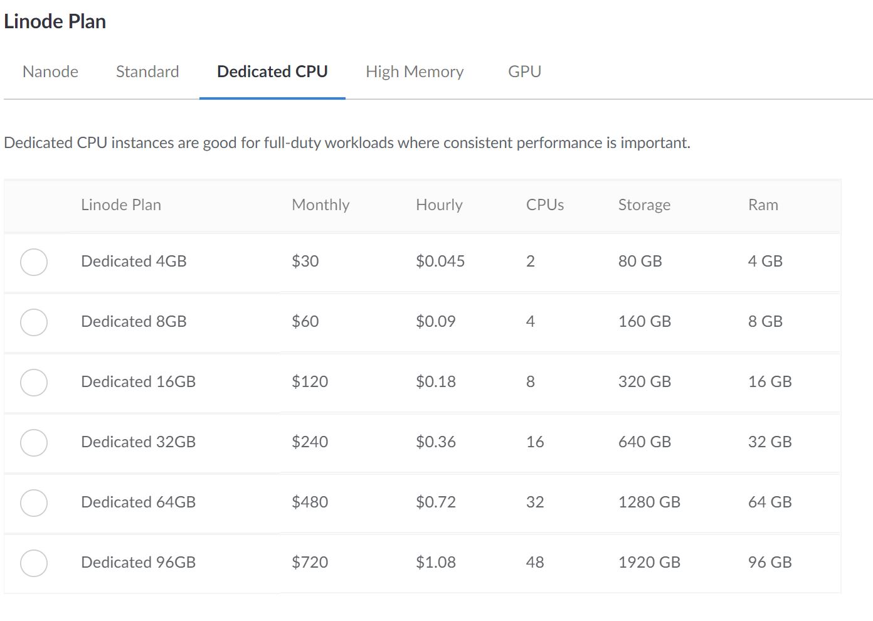This screenshot has height=621, width=873.
Task: Click the CPUs column header
Action: 545,205
